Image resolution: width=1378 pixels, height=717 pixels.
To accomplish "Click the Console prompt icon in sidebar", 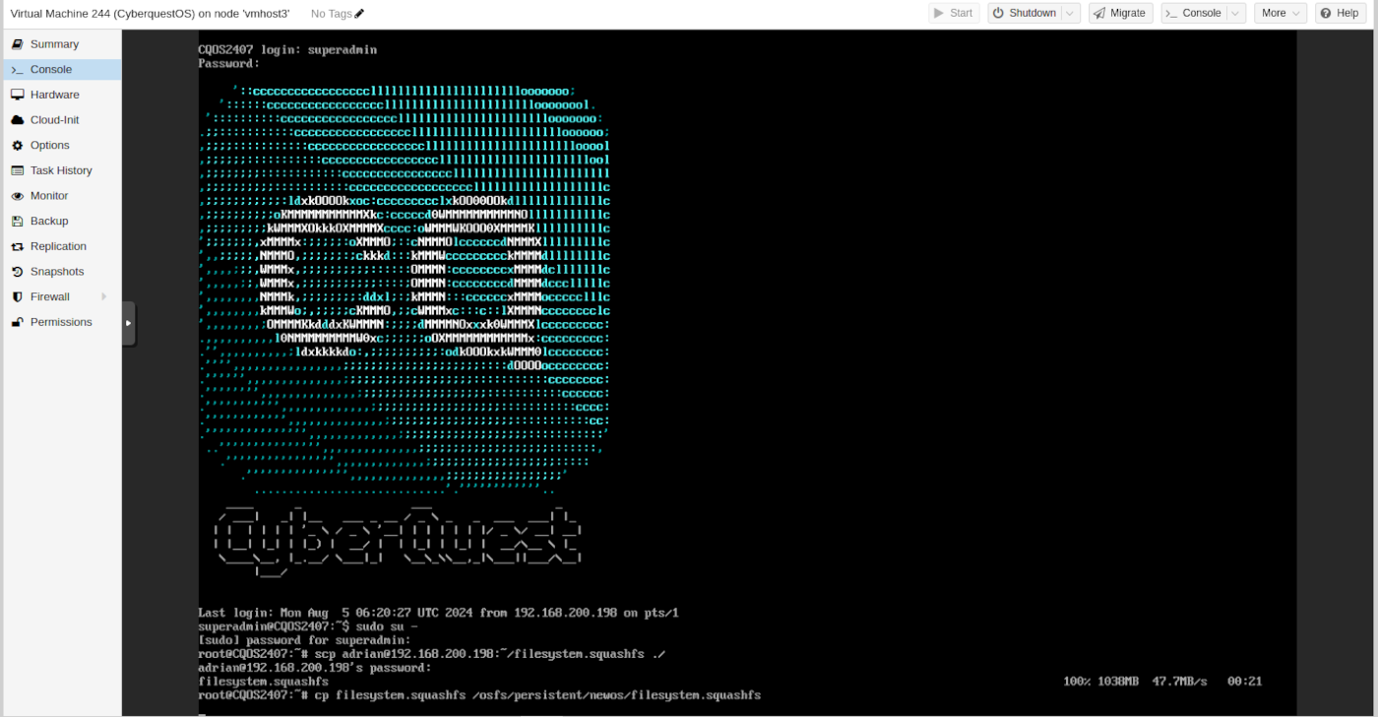I will [17, 70].
